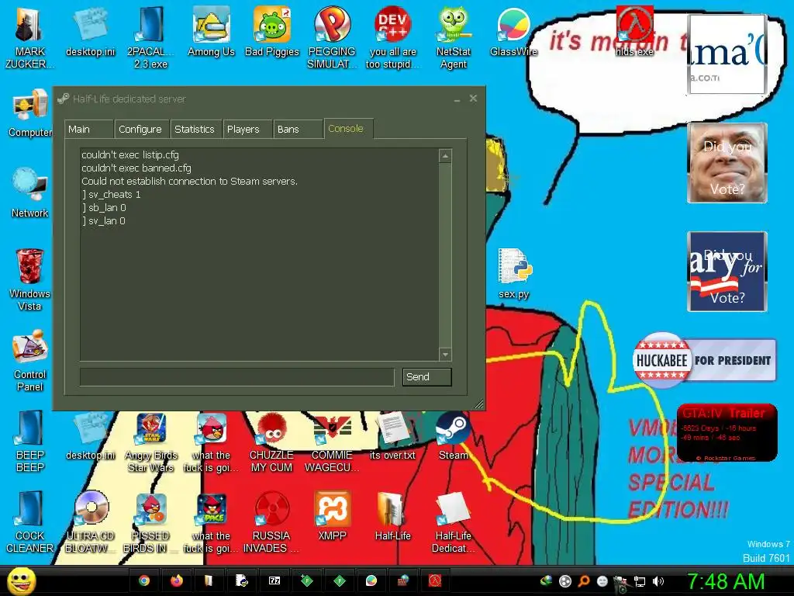794x596 pixels.
Task: Click the McCain 'Did you Vote?' gadget
Action: [x=727, y=163]
